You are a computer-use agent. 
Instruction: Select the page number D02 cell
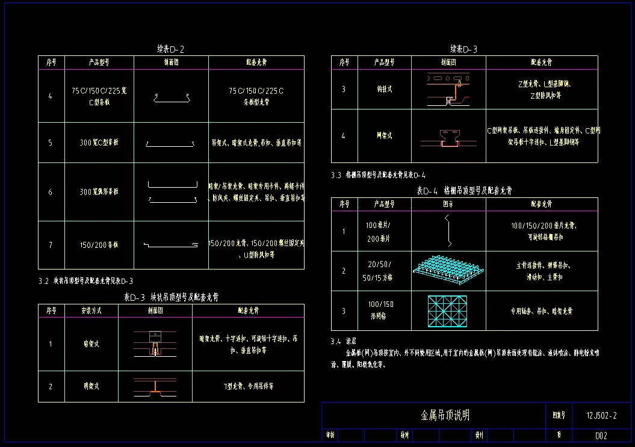pyautogui.click(x=601, y=436)
